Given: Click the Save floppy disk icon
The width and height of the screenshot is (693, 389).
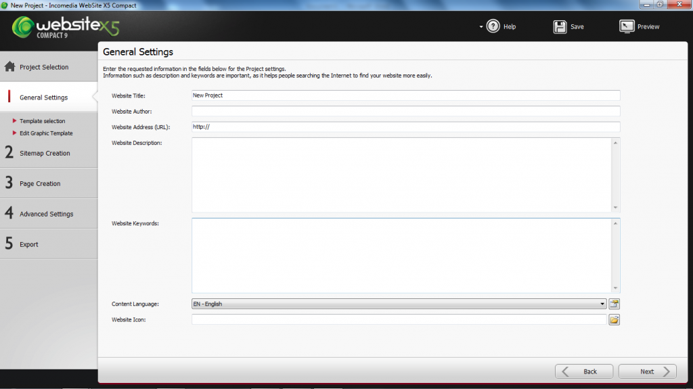Looking at the screenshot, I should click(x=560, y=26).
